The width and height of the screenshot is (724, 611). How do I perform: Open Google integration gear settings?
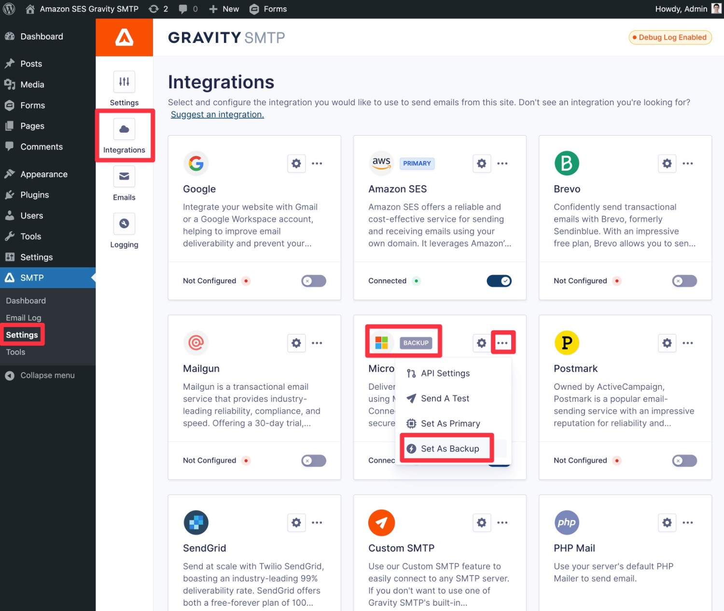tap(296, 164)
